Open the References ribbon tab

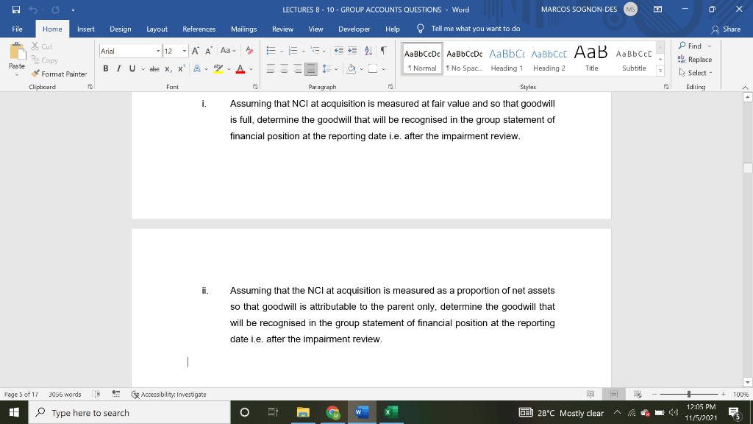(x=199, y=29)
